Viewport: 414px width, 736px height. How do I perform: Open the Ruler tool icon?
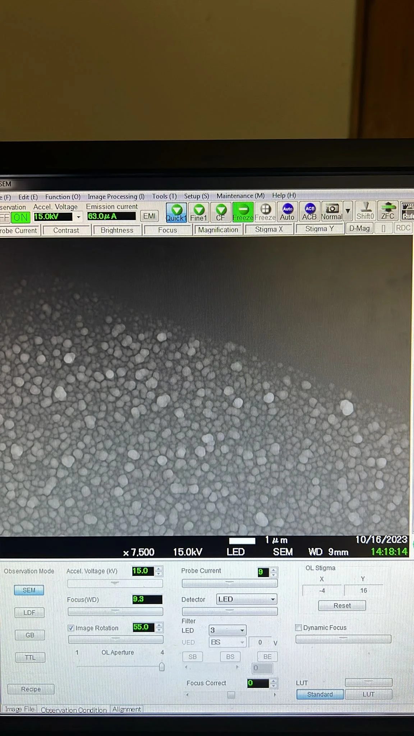coord(408,211)
